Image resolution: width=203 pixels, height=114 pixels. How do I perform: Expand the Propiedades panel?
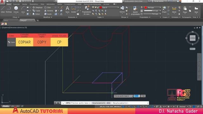click(145, 17)
